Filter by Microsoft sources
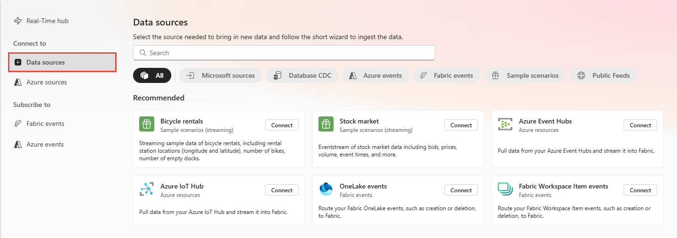This screenshot has height=238, width=677. (220, 75)
